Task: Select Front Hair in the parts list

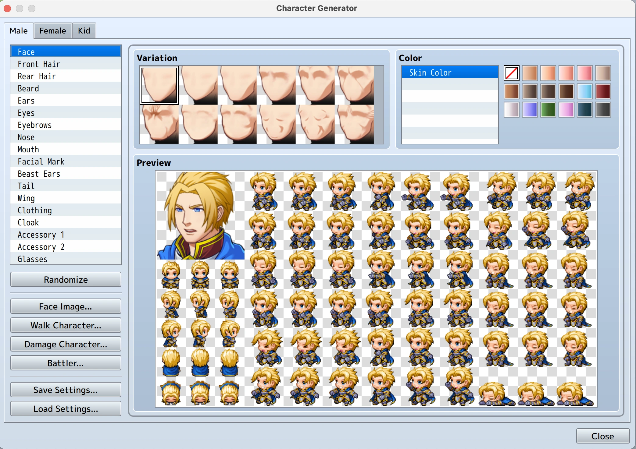Action: point(39,64)
